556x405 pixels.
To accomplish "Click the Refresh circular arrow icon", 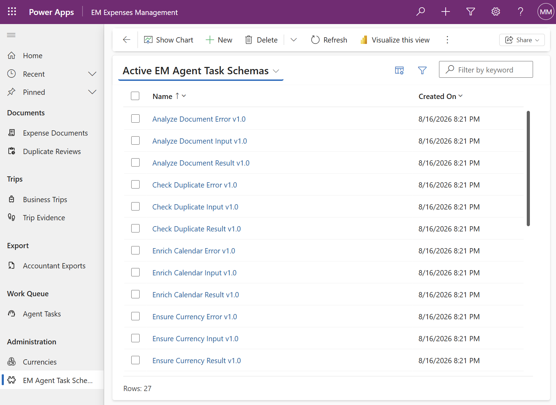I will pyautogui.click(x=315, y=40).
